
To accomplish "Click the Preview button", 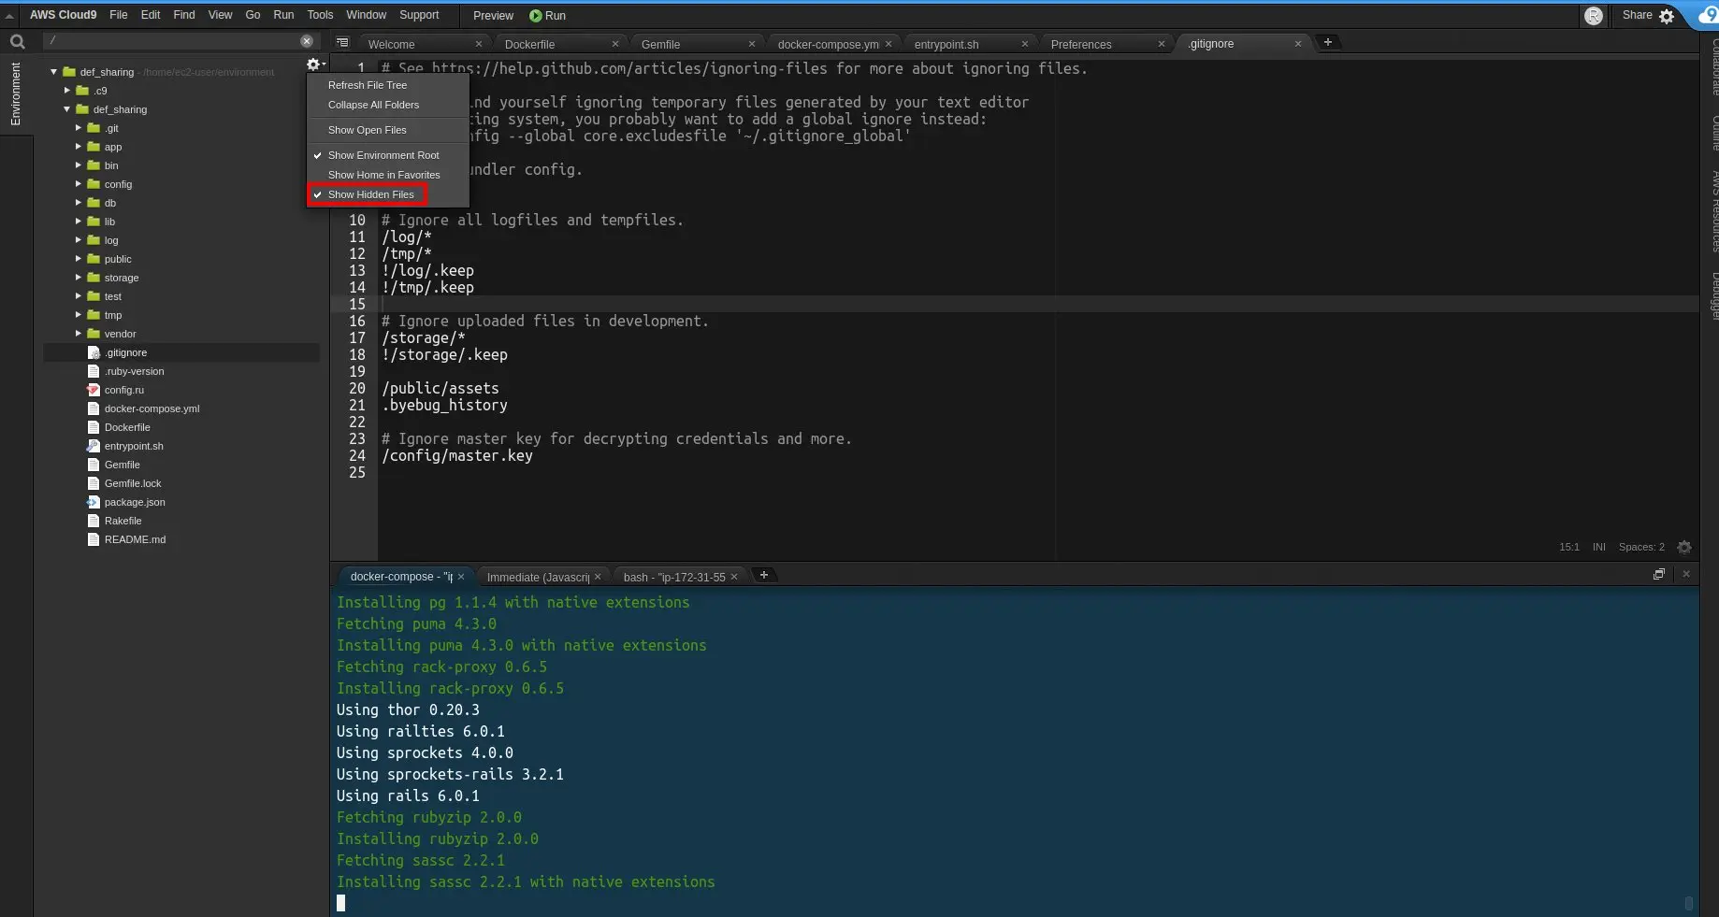I will (x=493, y=16).
